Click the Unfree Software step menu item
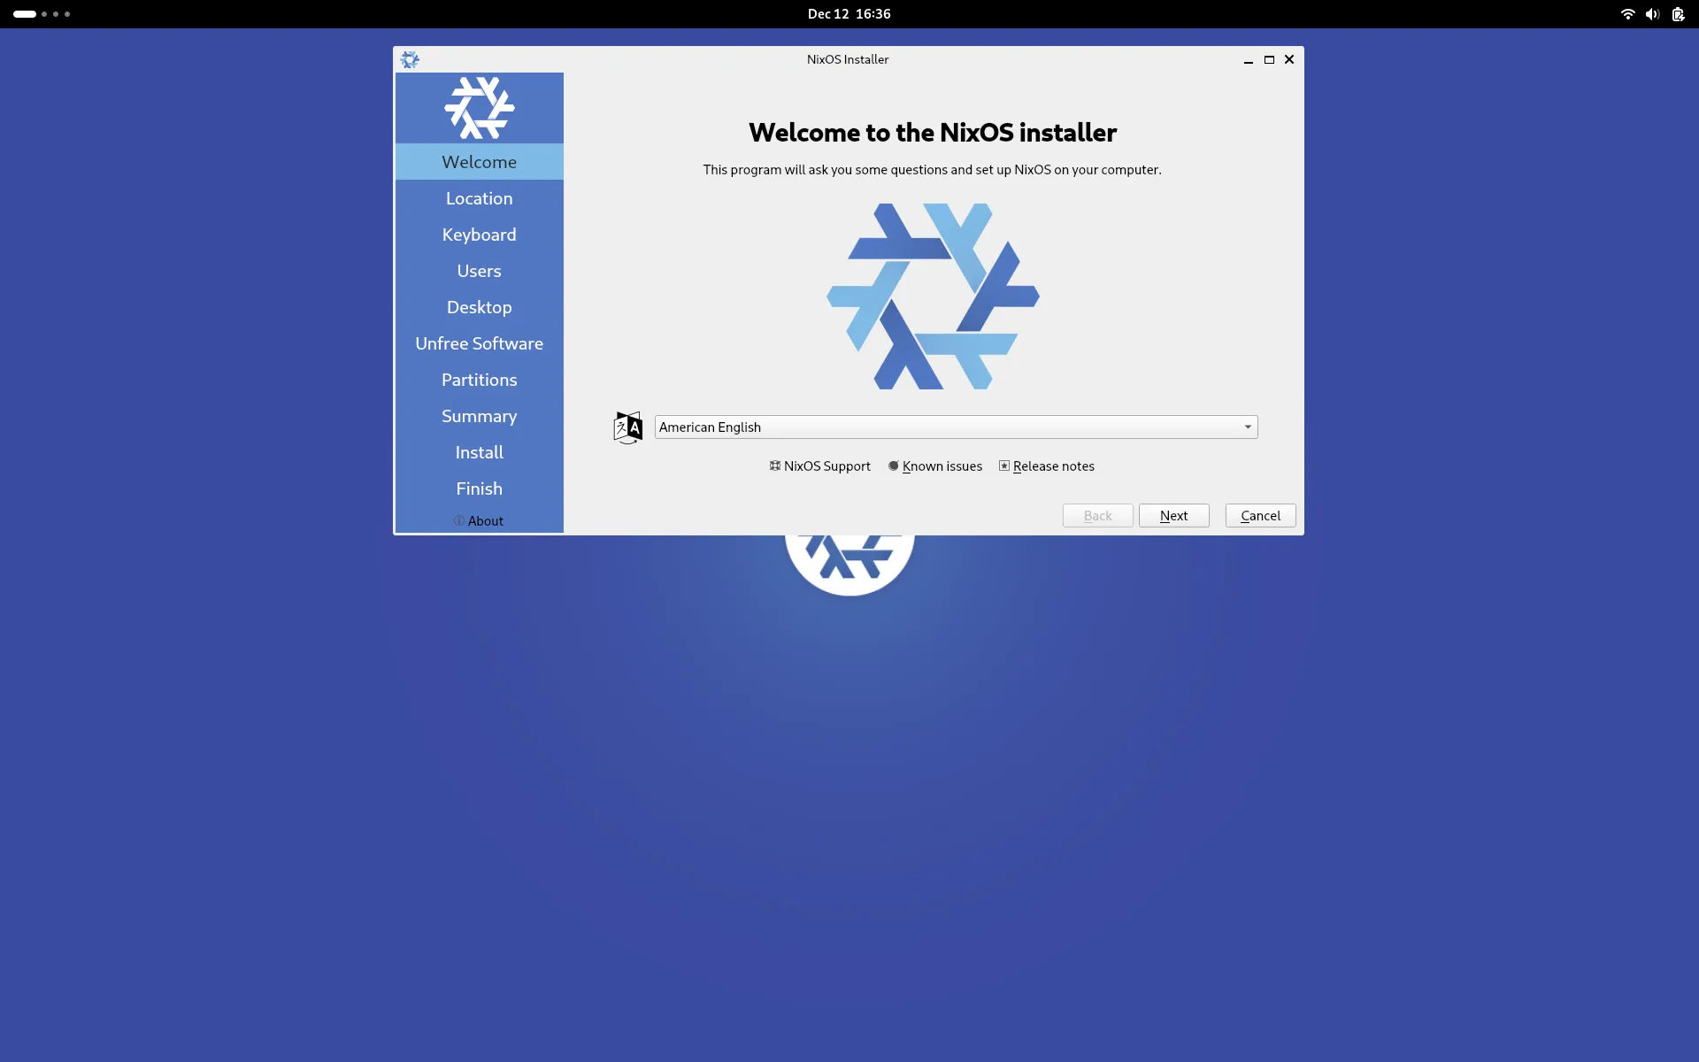The height and width of the screenshot is (1062, 1699). (x=478, y=342)
